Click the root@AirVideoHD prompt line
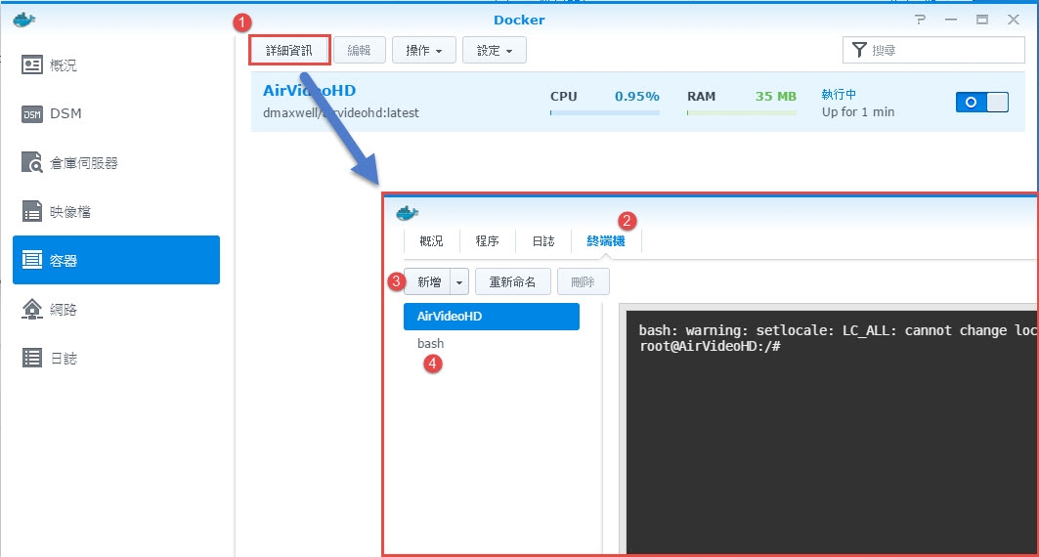The image size is (1039, 557). (710, 346)
